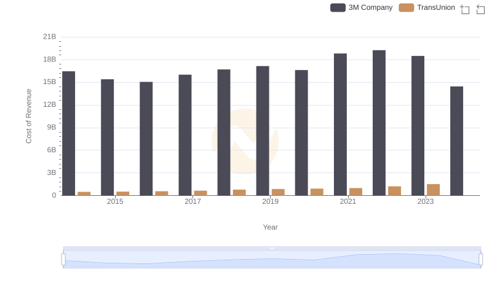Click the TransUnion bar for 2023
The width and height of the screenshot is (492, 283).
click(434, 190)
